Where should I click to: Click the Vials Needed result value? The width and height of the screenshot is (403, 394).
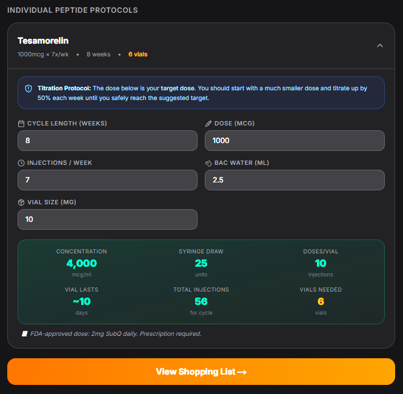tap(321, 301)
